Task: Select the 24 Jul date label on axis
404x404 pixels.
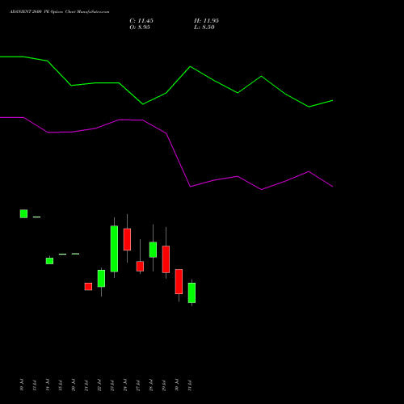Action: 125,385
